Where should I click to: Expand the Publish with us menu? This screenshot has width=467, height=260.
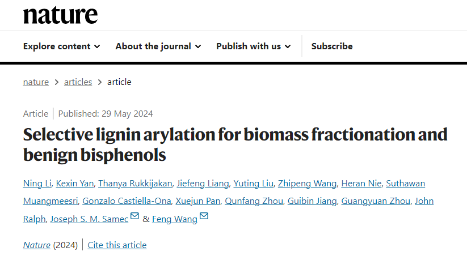click(253, 46)
